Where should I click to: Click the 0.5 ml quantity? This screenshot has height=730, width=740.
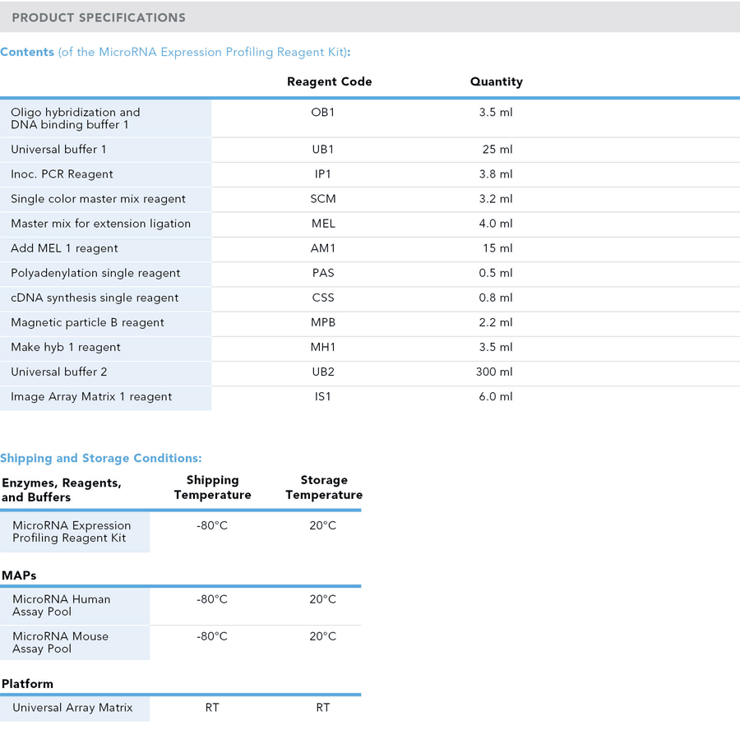496,273
